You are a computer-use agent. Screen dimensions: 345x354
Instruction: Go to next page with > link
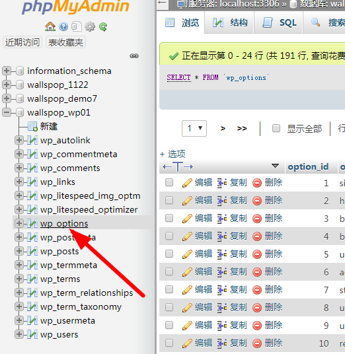pos(223,129)
